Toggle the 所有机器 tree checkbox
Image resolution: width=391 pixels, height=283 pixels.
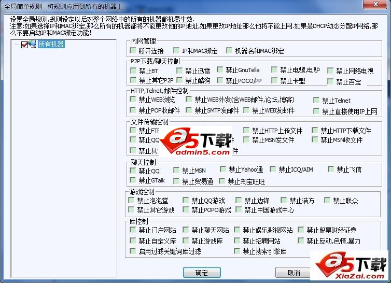pos(25,45)
